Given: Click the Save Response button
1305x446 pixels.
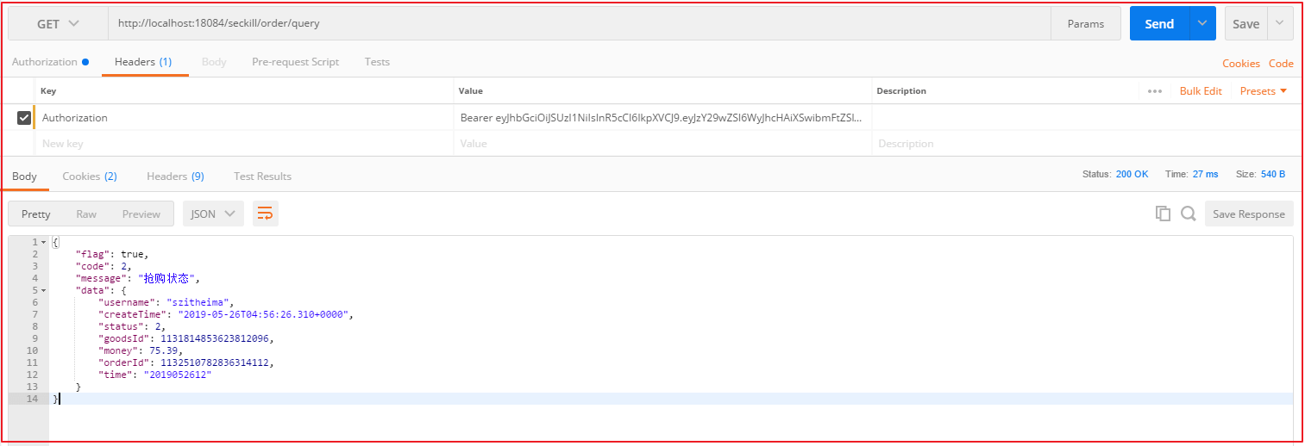Looking at the screenshot, I should tap(1249, 214).
